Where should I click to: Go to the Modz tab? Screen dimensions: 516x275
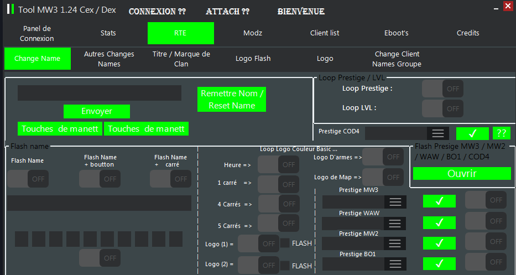point(253,33)
